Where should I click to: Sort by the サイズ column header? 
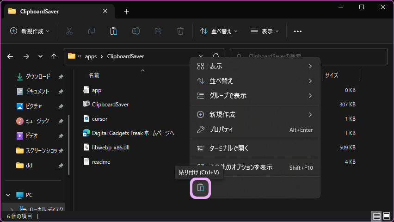(332, 75)
